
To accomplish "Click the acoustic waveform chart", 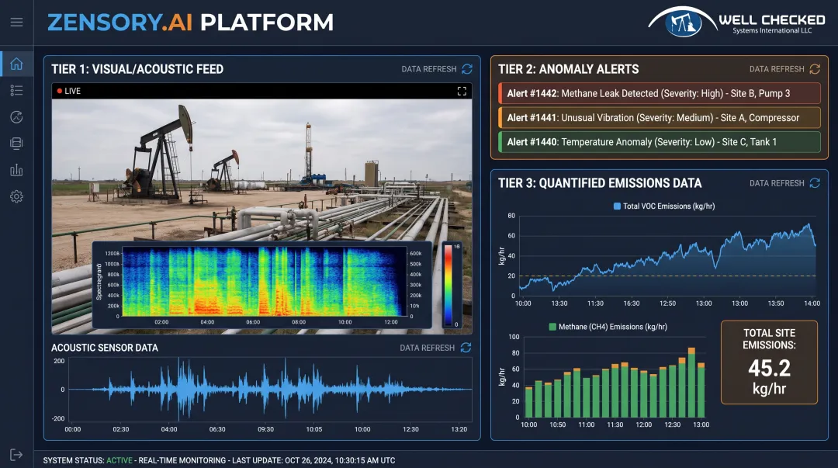I will coord(270,390).
